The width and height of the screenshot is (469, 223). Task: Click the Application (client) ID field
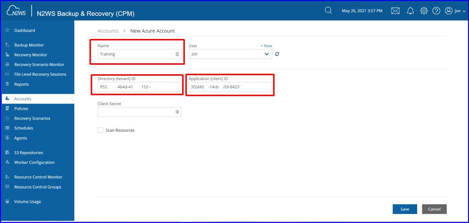(x=230, y=87)
